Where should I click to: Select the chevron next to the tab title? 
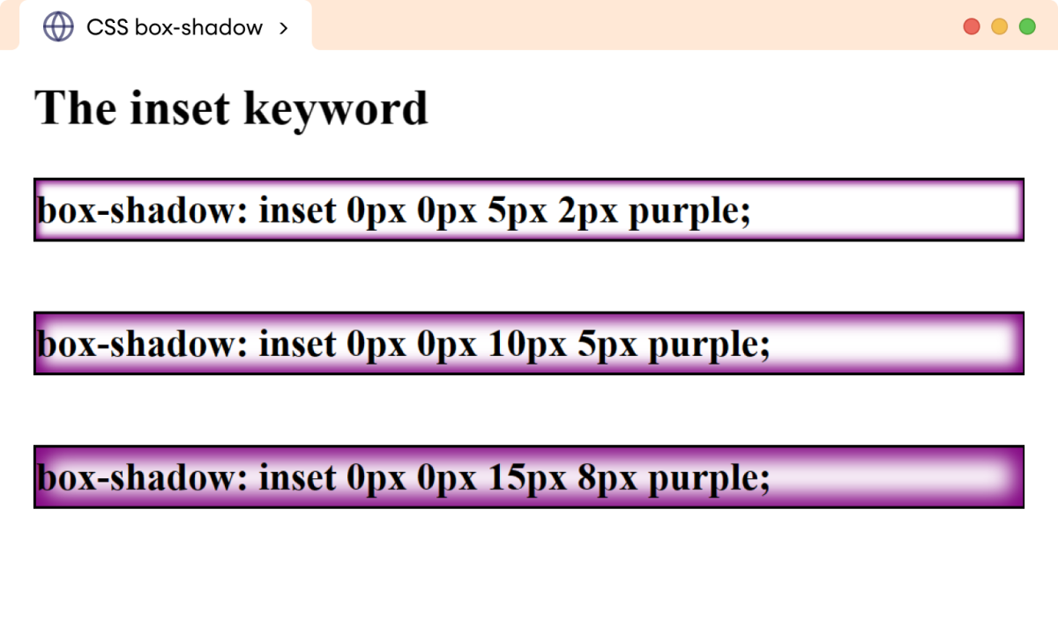coord(283,28)
